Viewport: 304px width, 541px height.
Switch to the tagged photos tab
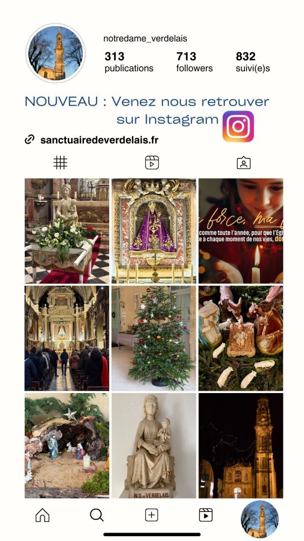point(244,163)
